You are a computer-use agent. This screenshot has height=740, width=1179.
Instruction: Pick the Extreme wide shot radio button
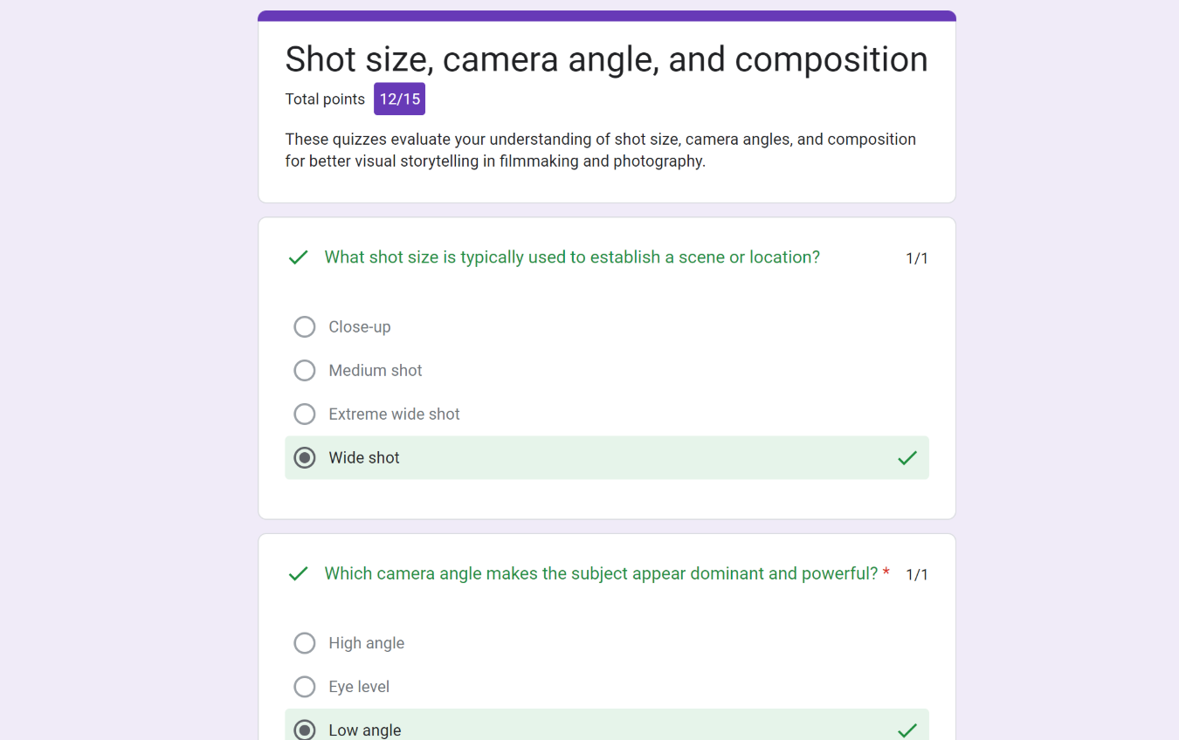tap(305, 415)
